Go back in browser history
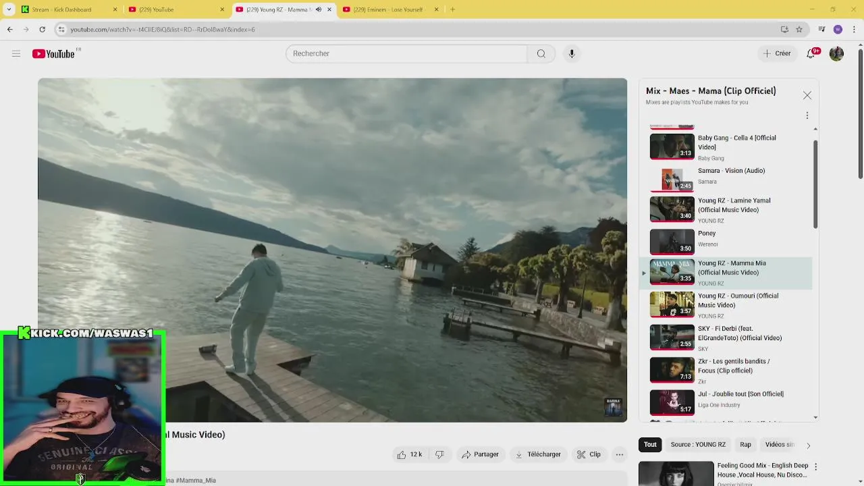The image size is (864, 486). coord(9,29)
